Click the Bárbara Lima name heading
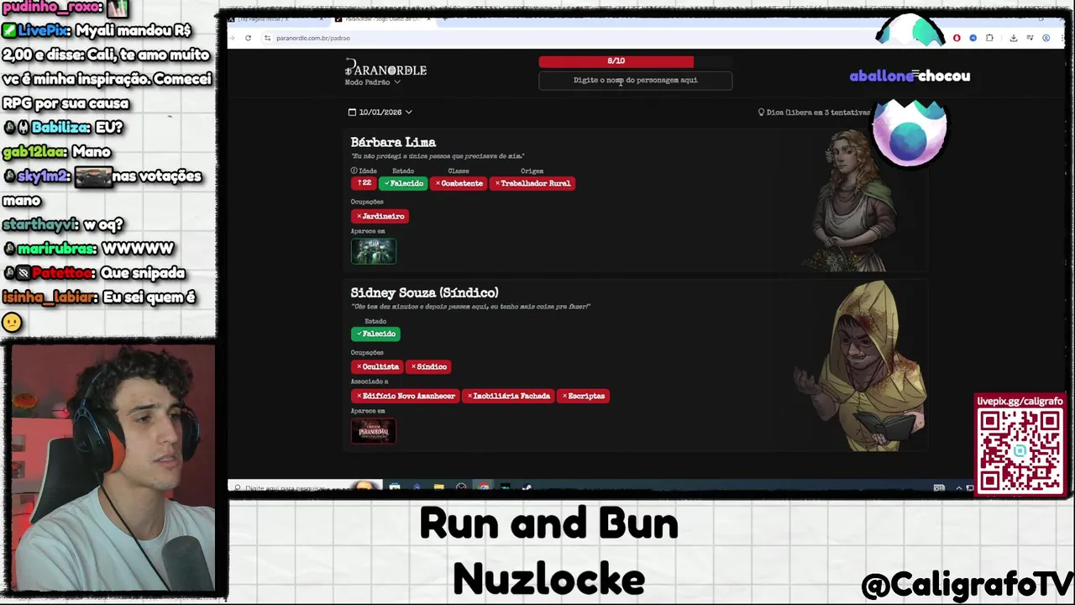1075x605 pixels. 393,142
